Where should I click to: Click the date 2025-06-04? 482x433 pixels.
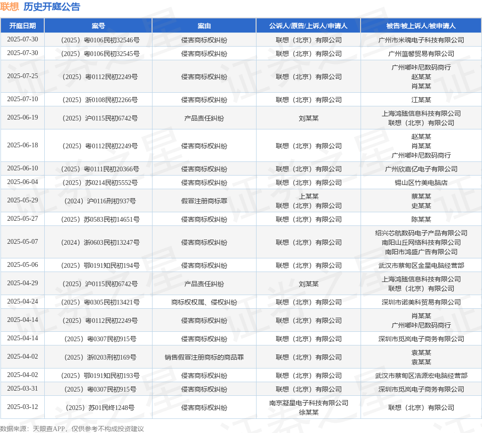pyautogui.click(x=23, y=182)
